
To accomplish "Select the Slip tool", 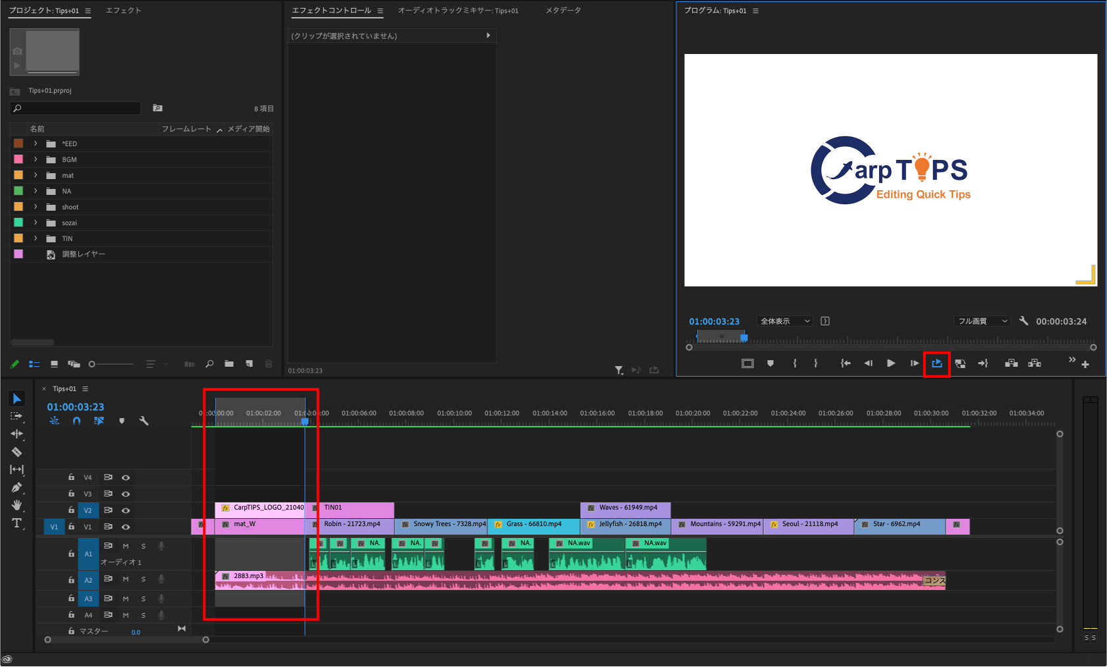I will (x=16, y=469).
